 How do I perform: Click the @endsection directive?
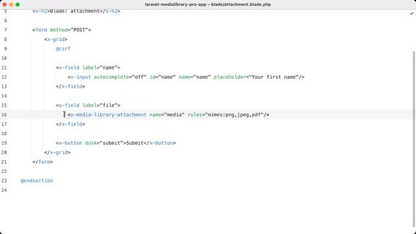click(37, 181)
